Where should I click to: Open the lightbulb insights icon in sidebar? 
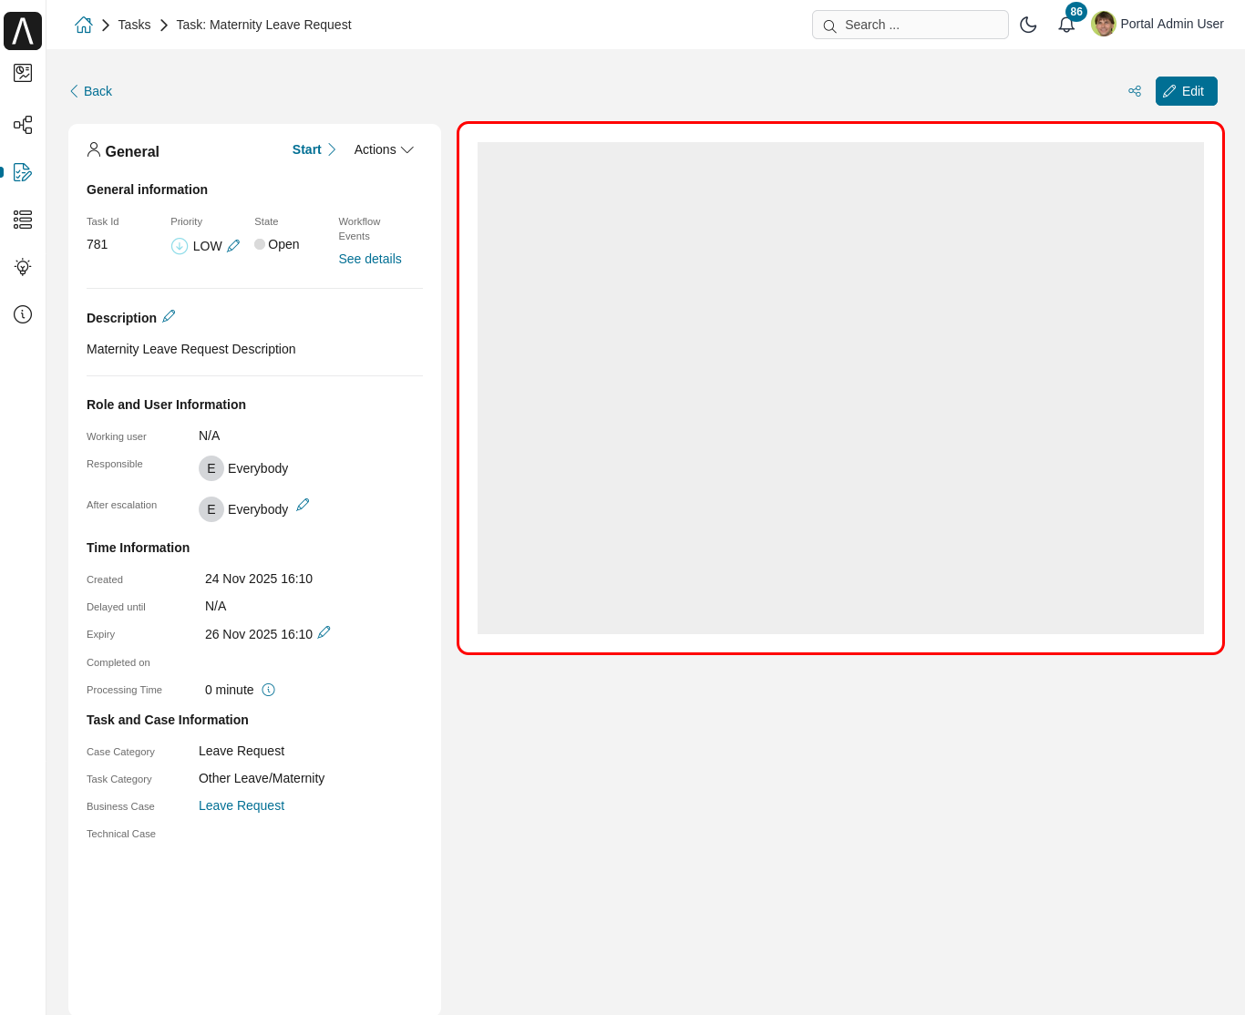pos(22,267)
